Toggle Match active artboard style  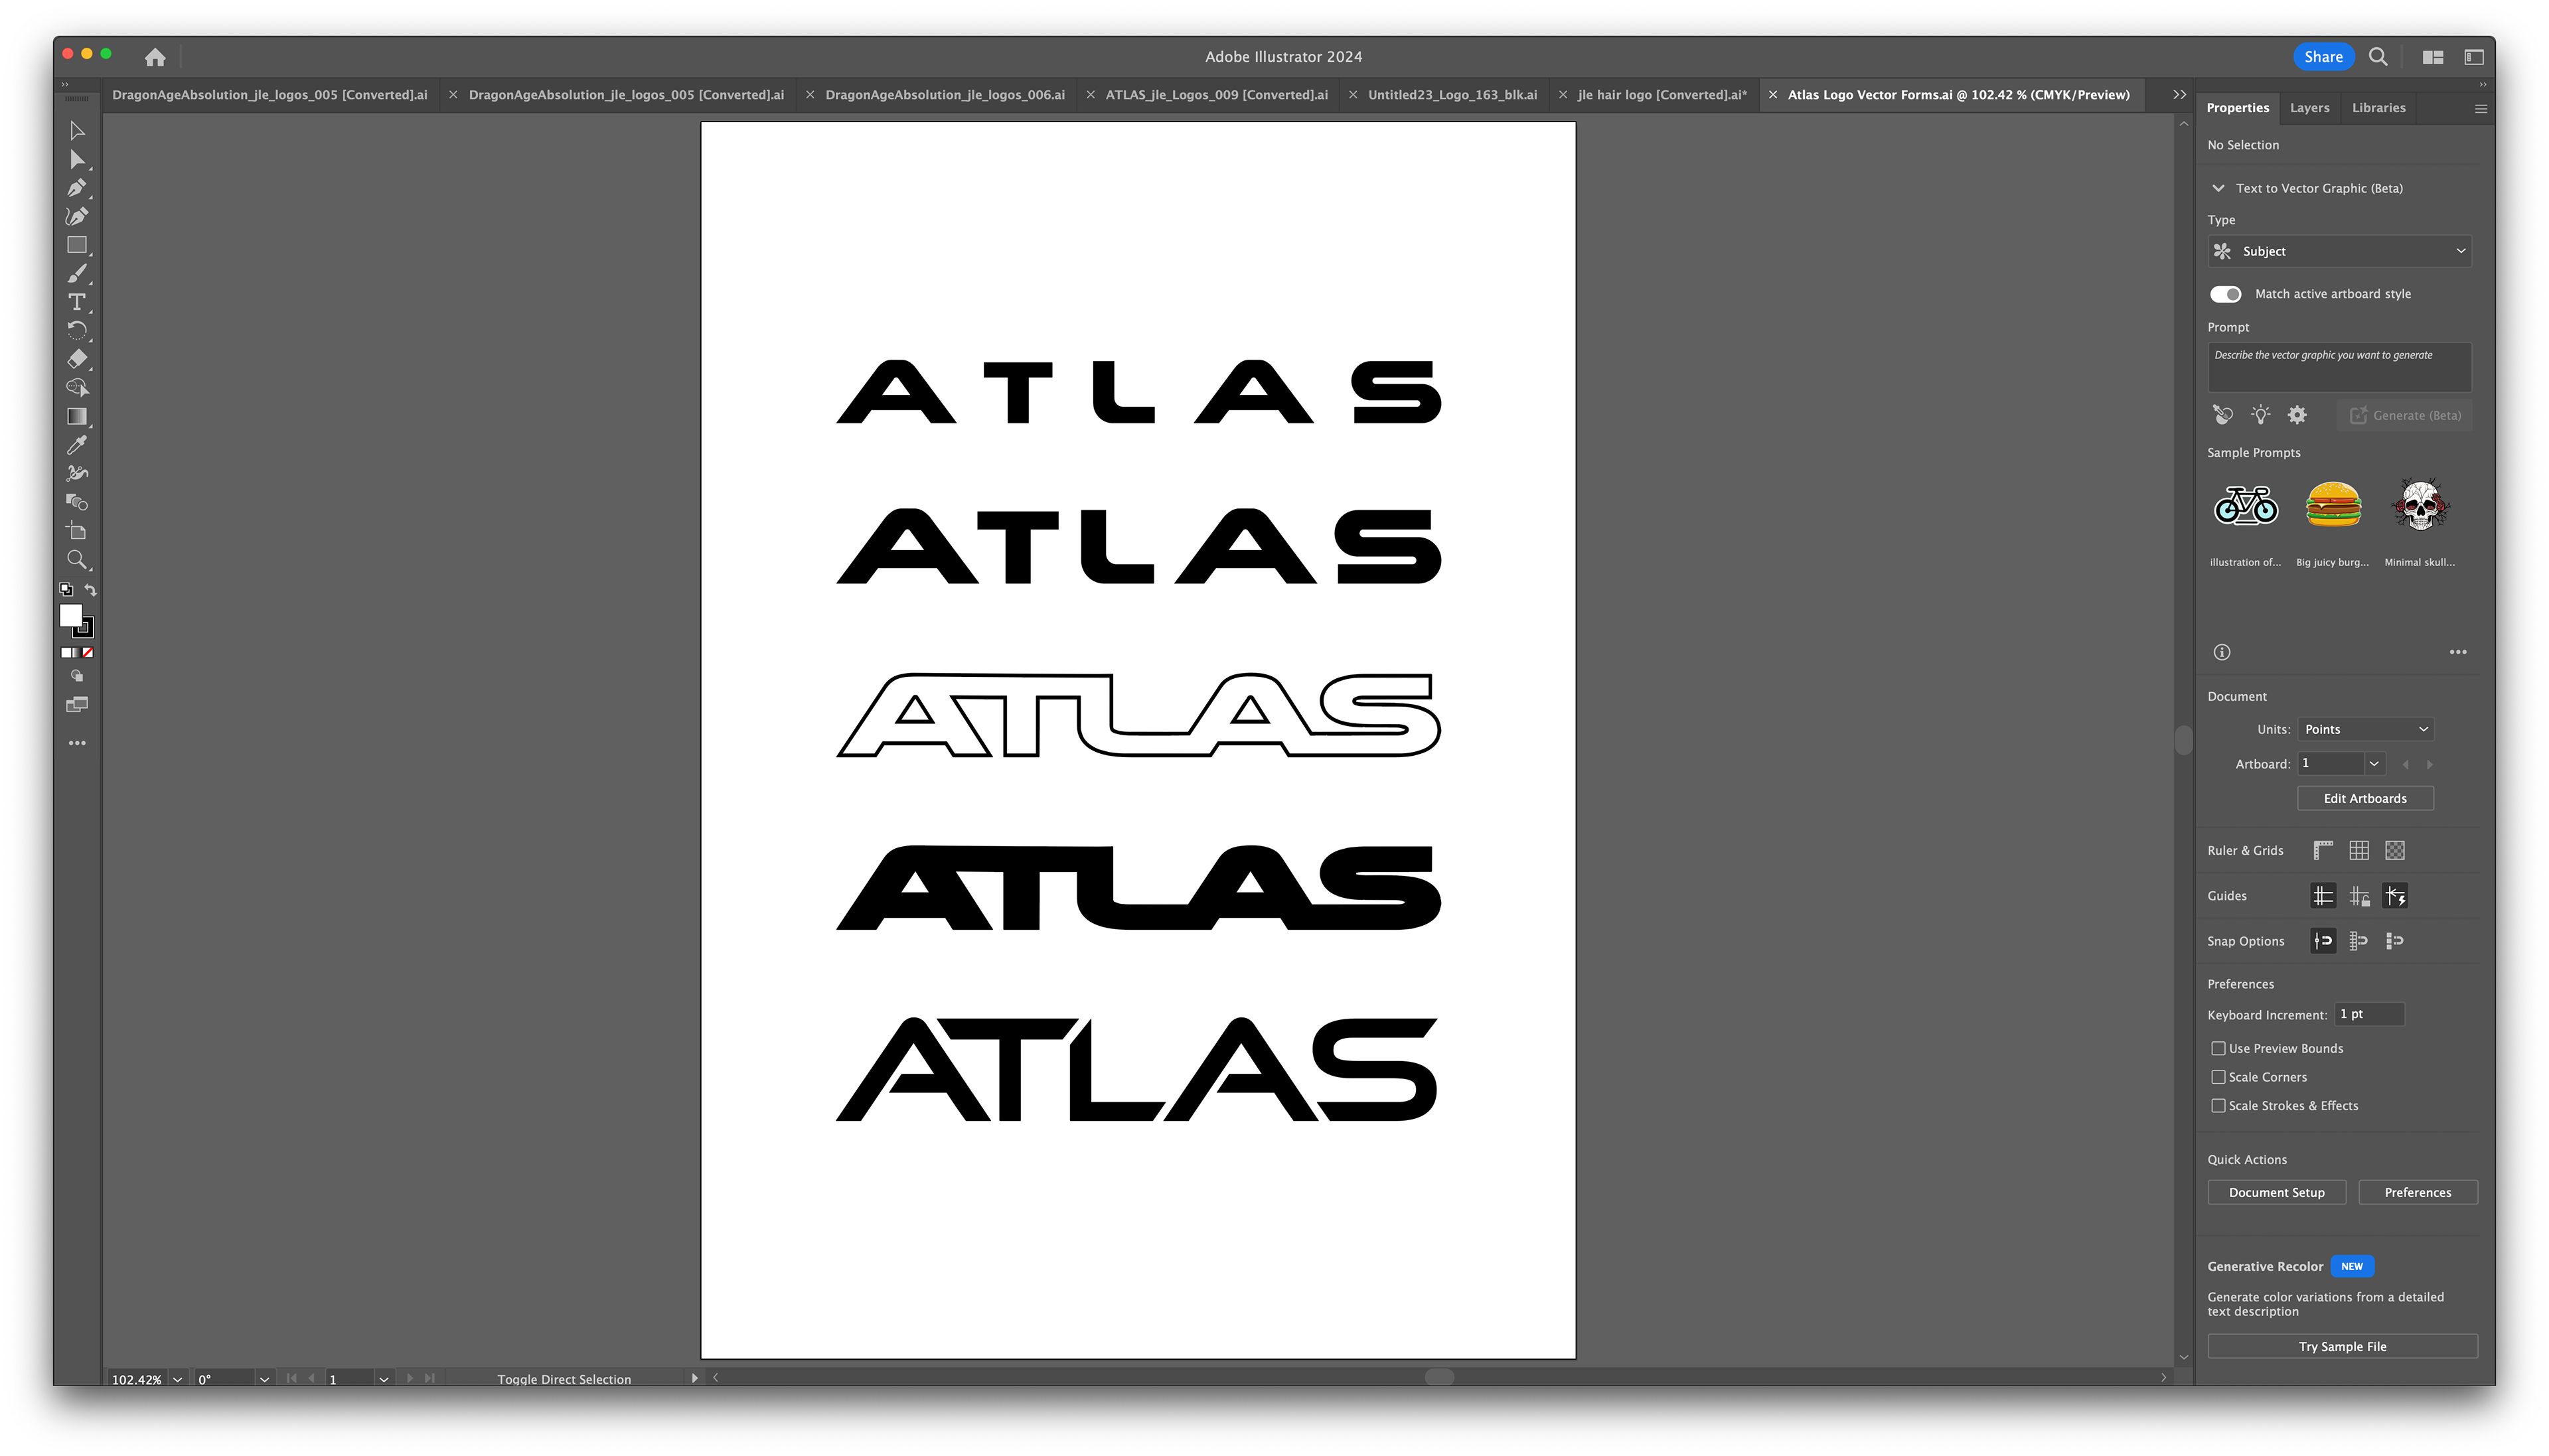coord(2226,294)
